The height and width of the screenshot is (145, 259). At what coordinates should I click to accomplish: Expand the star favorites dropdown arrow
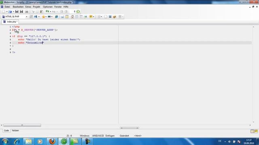[46, 17]
